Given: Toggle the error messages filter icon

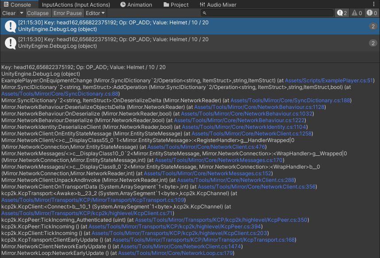Looking at the screenshot, I should click(x=370, y=13).
